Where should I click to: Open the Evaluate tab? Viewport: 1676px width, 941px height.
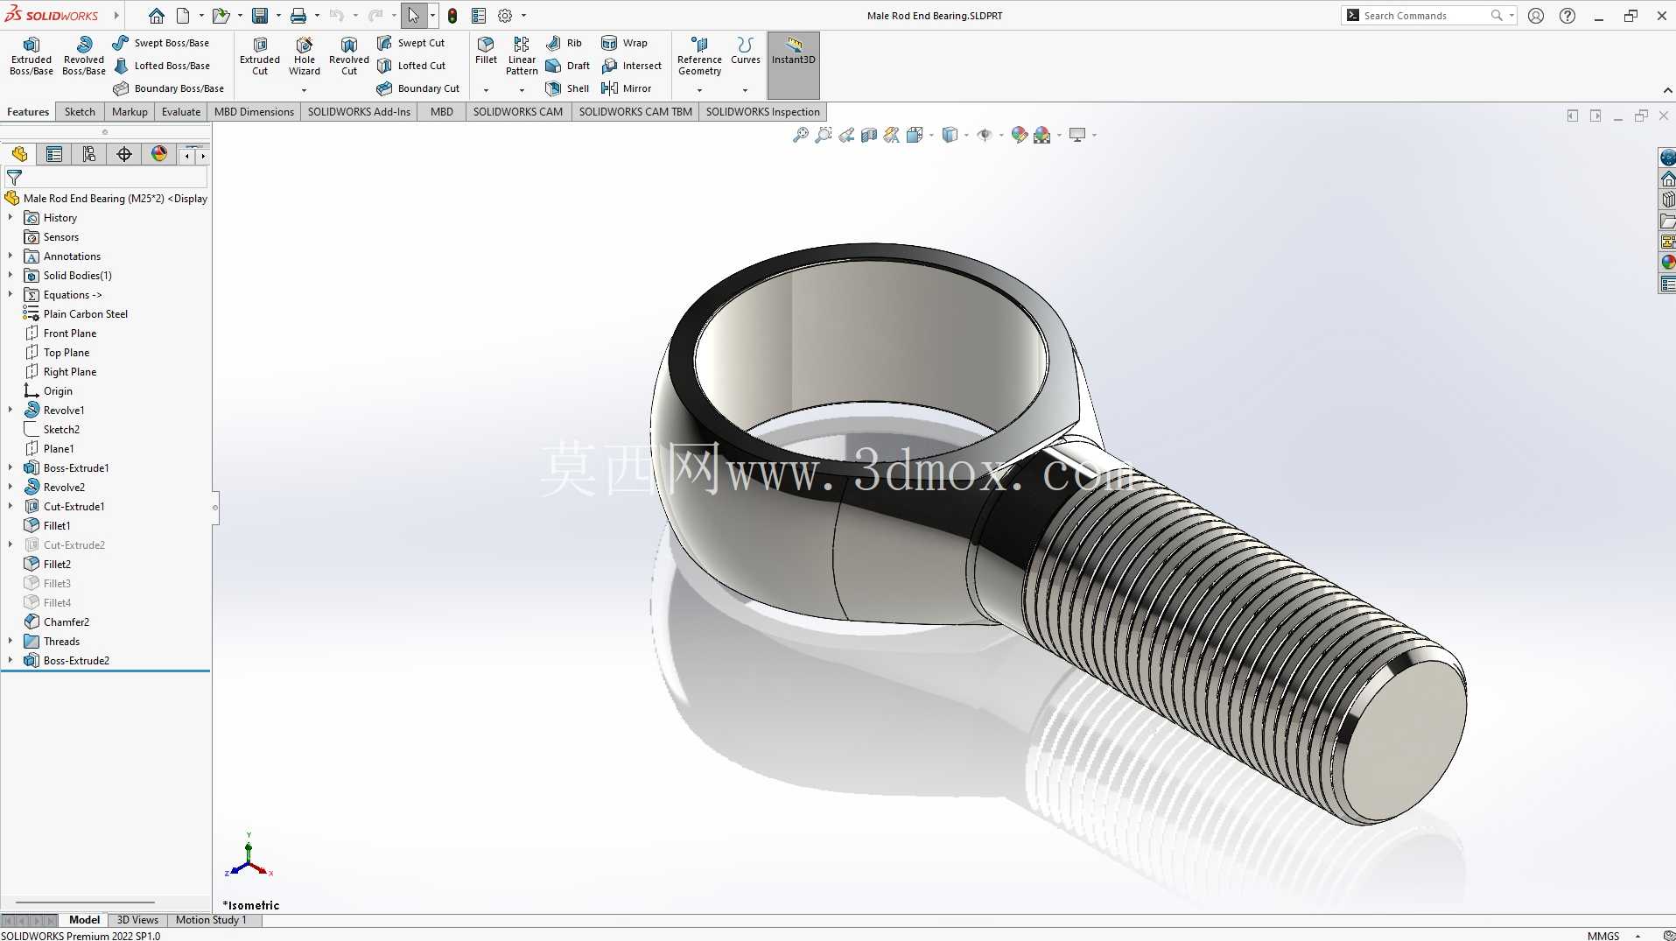(181, 112)
